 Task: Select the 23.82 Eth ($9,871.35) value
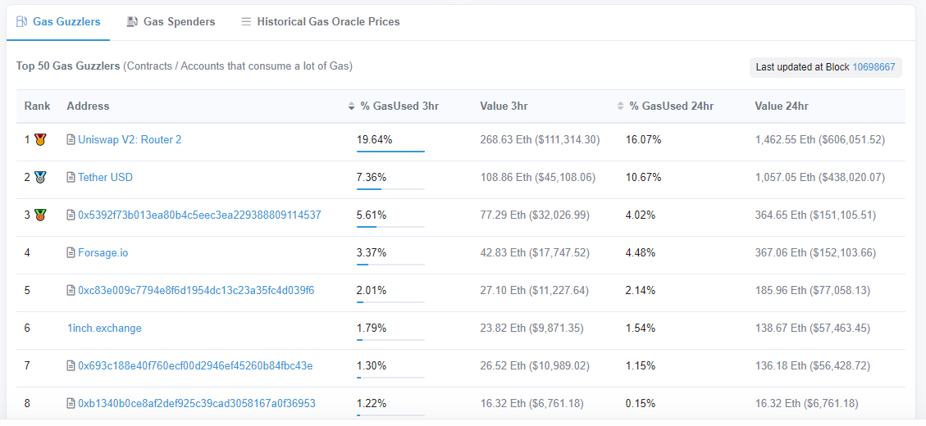point(532,328)
